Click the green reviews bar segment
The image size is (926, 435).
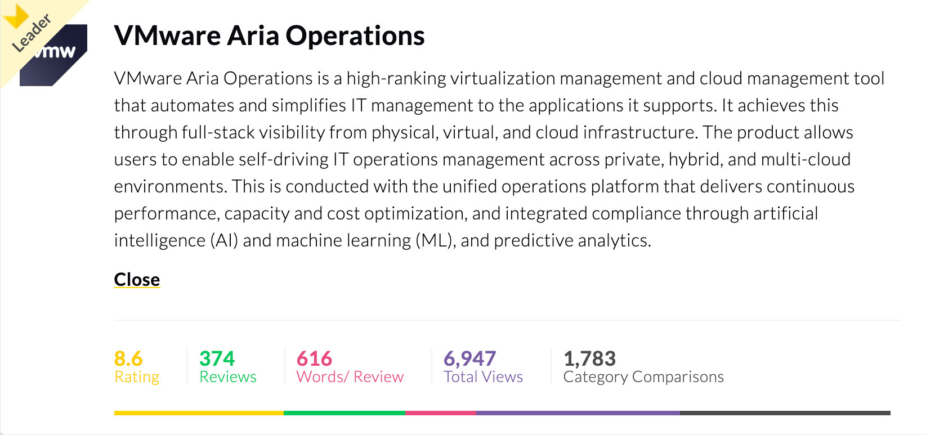coord(344,413)
